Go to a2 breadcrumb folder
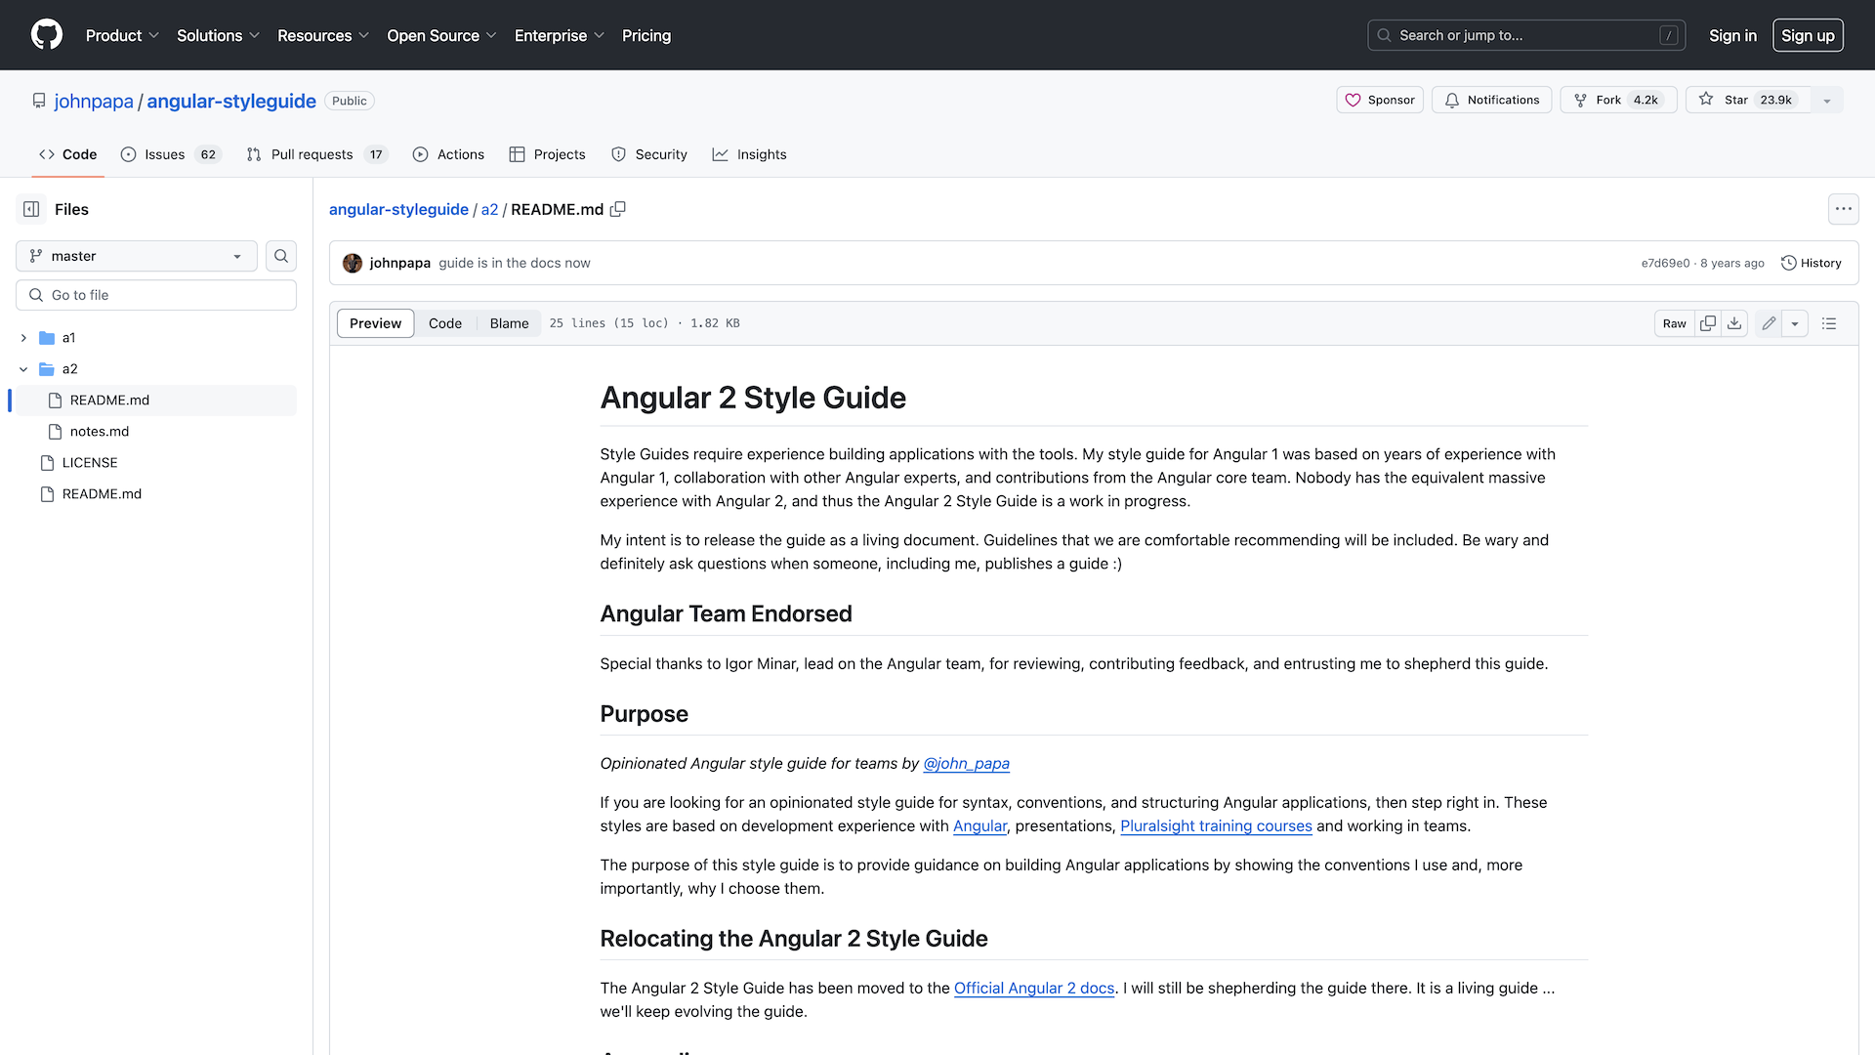Image resolution: width=1875 pixels, height=1055 pixels. (x=489, y=209)
